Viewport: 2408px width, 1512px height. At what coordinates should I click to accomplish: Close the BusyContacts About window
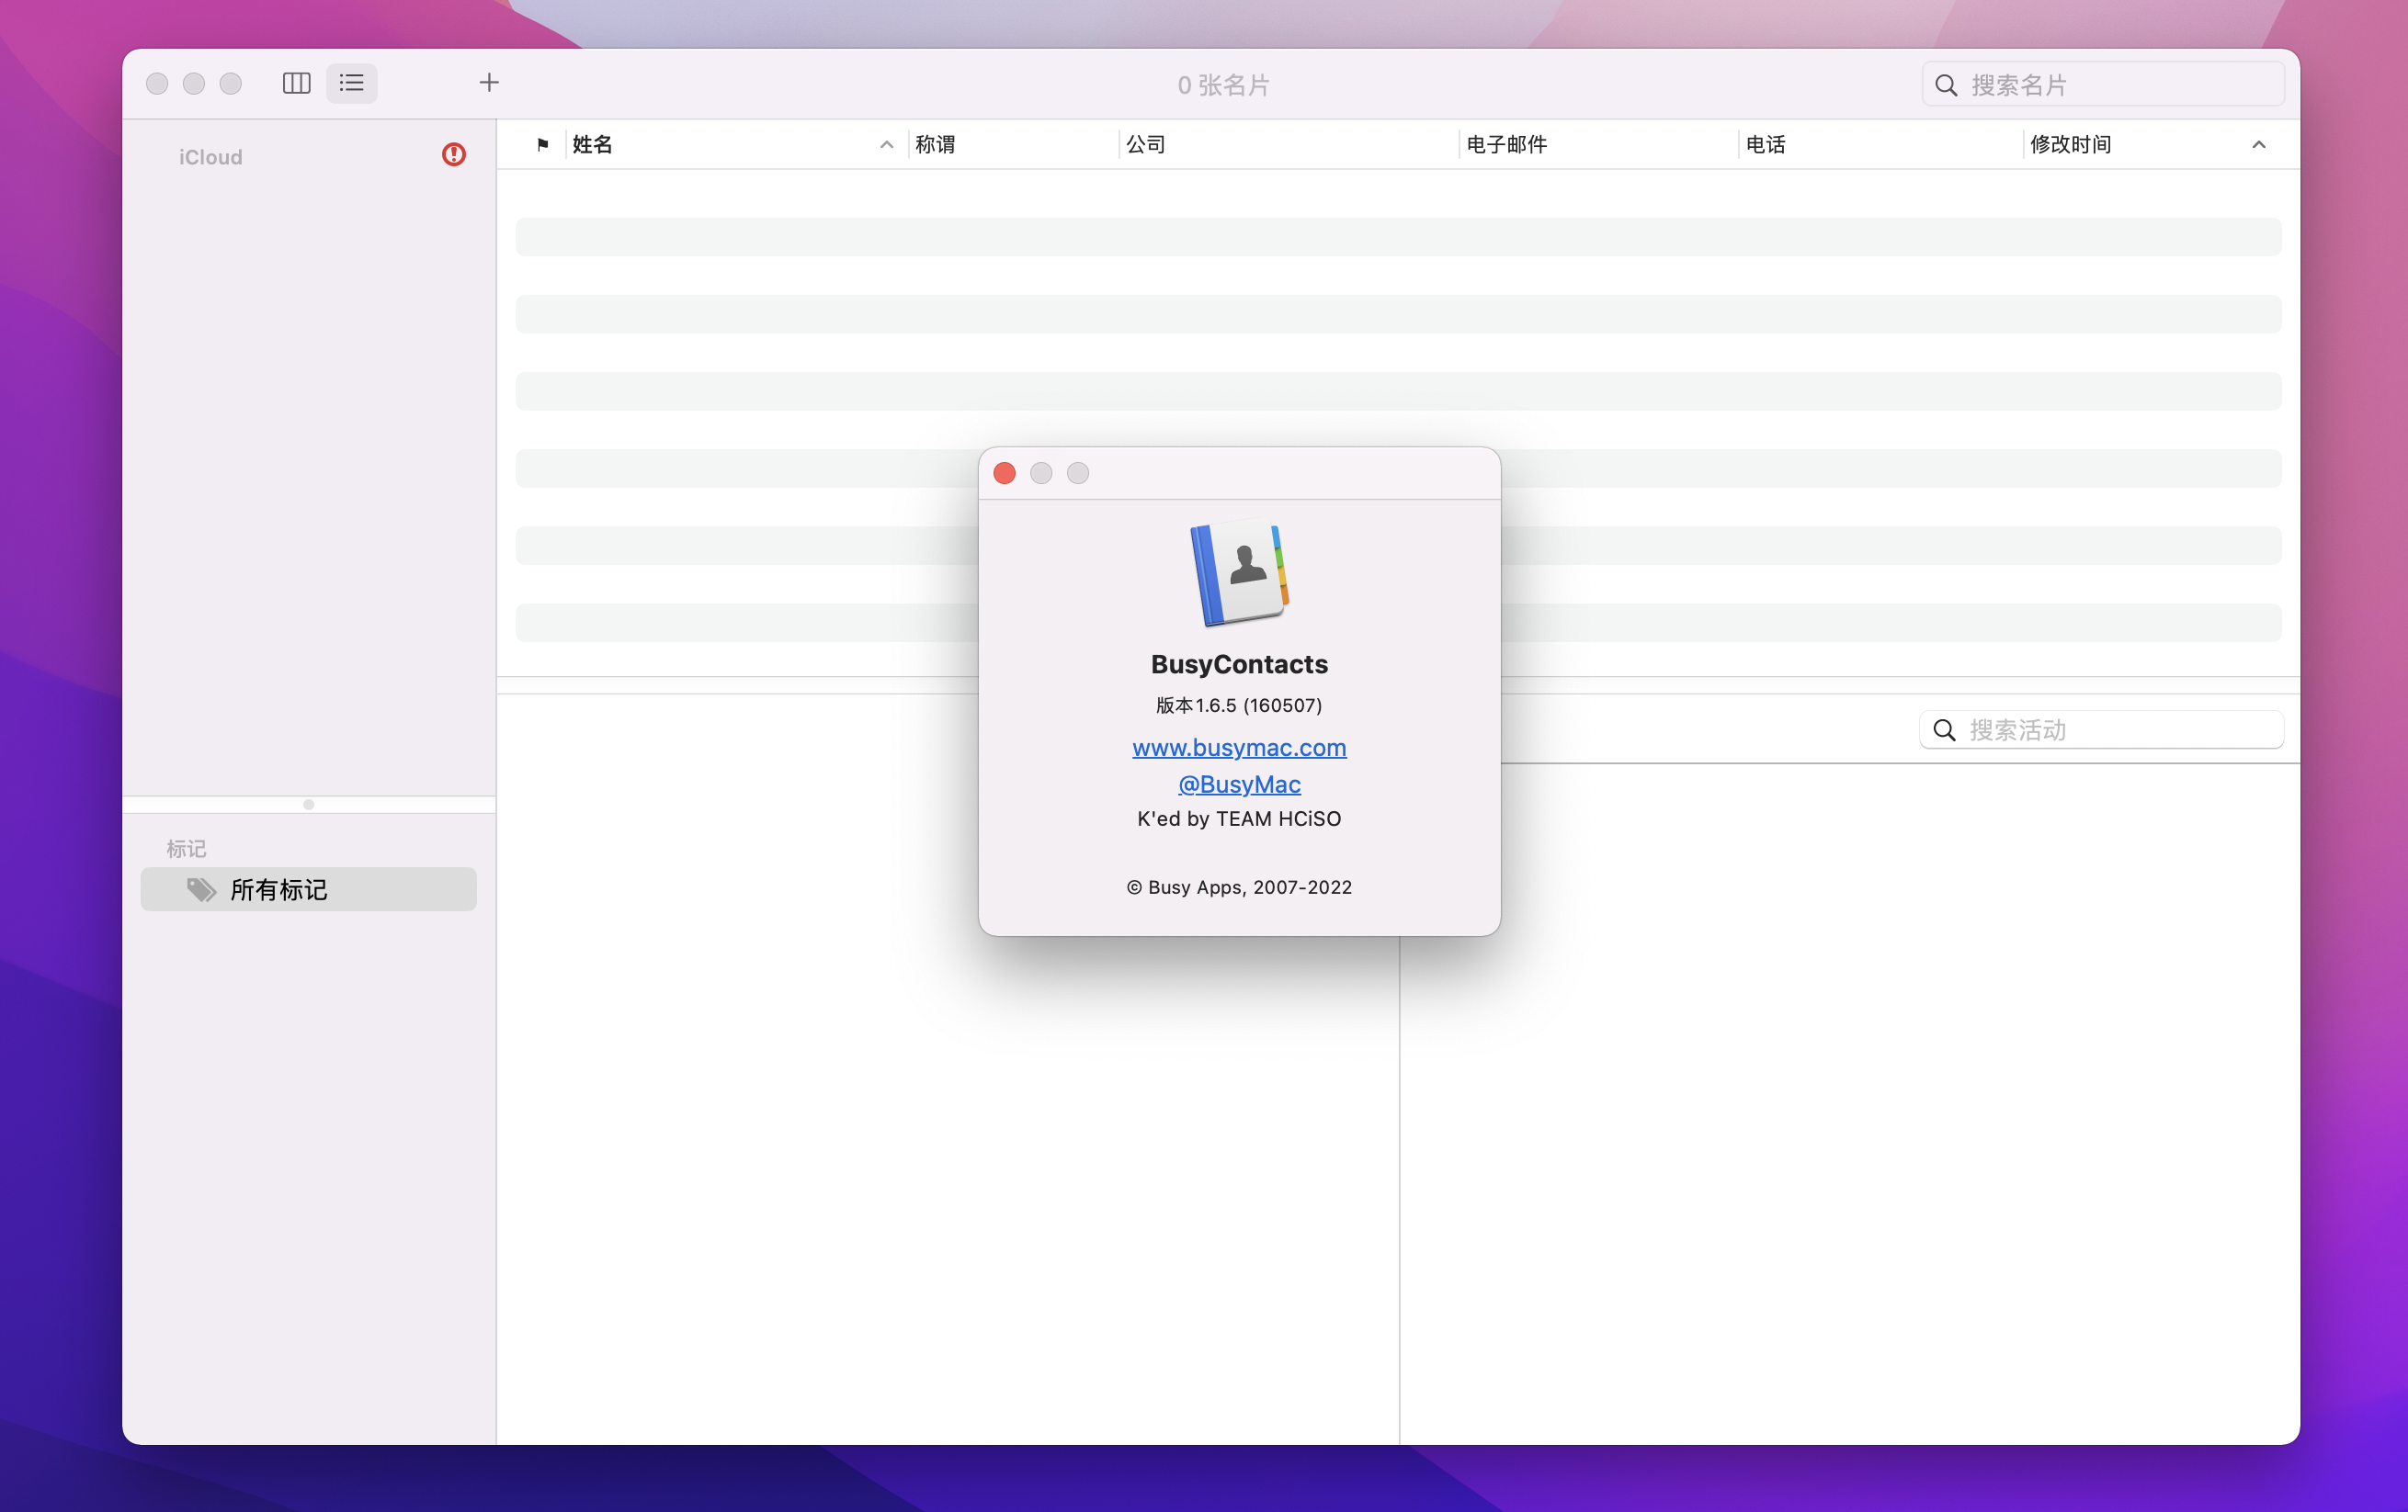[1004, 474]
